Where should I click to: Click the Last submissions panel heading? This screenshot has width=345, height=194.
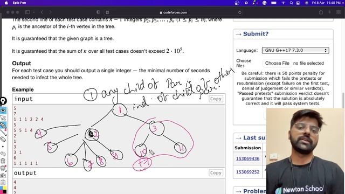pos(254,138)
